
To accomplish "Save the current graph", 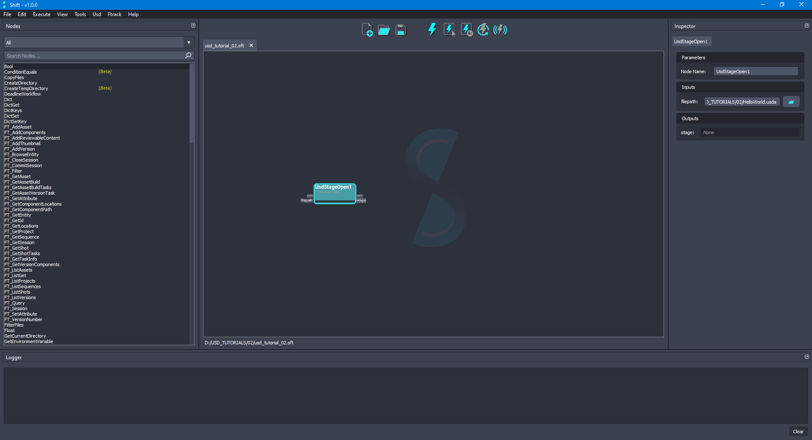I will point(400,29).
